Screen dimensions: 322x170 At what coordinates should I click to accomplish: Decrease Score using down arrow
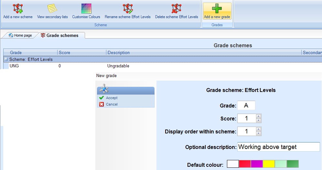259,120
